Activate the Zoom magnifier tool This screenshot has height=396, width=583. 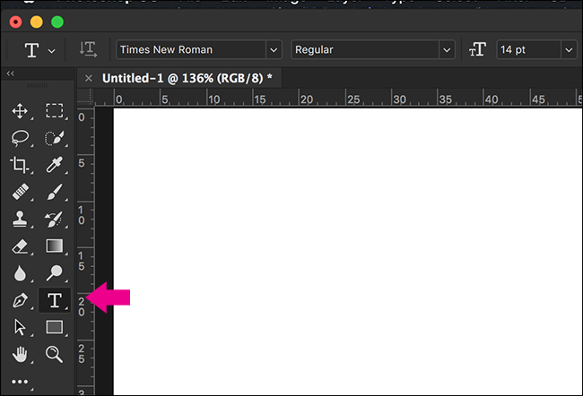(55, 355)
